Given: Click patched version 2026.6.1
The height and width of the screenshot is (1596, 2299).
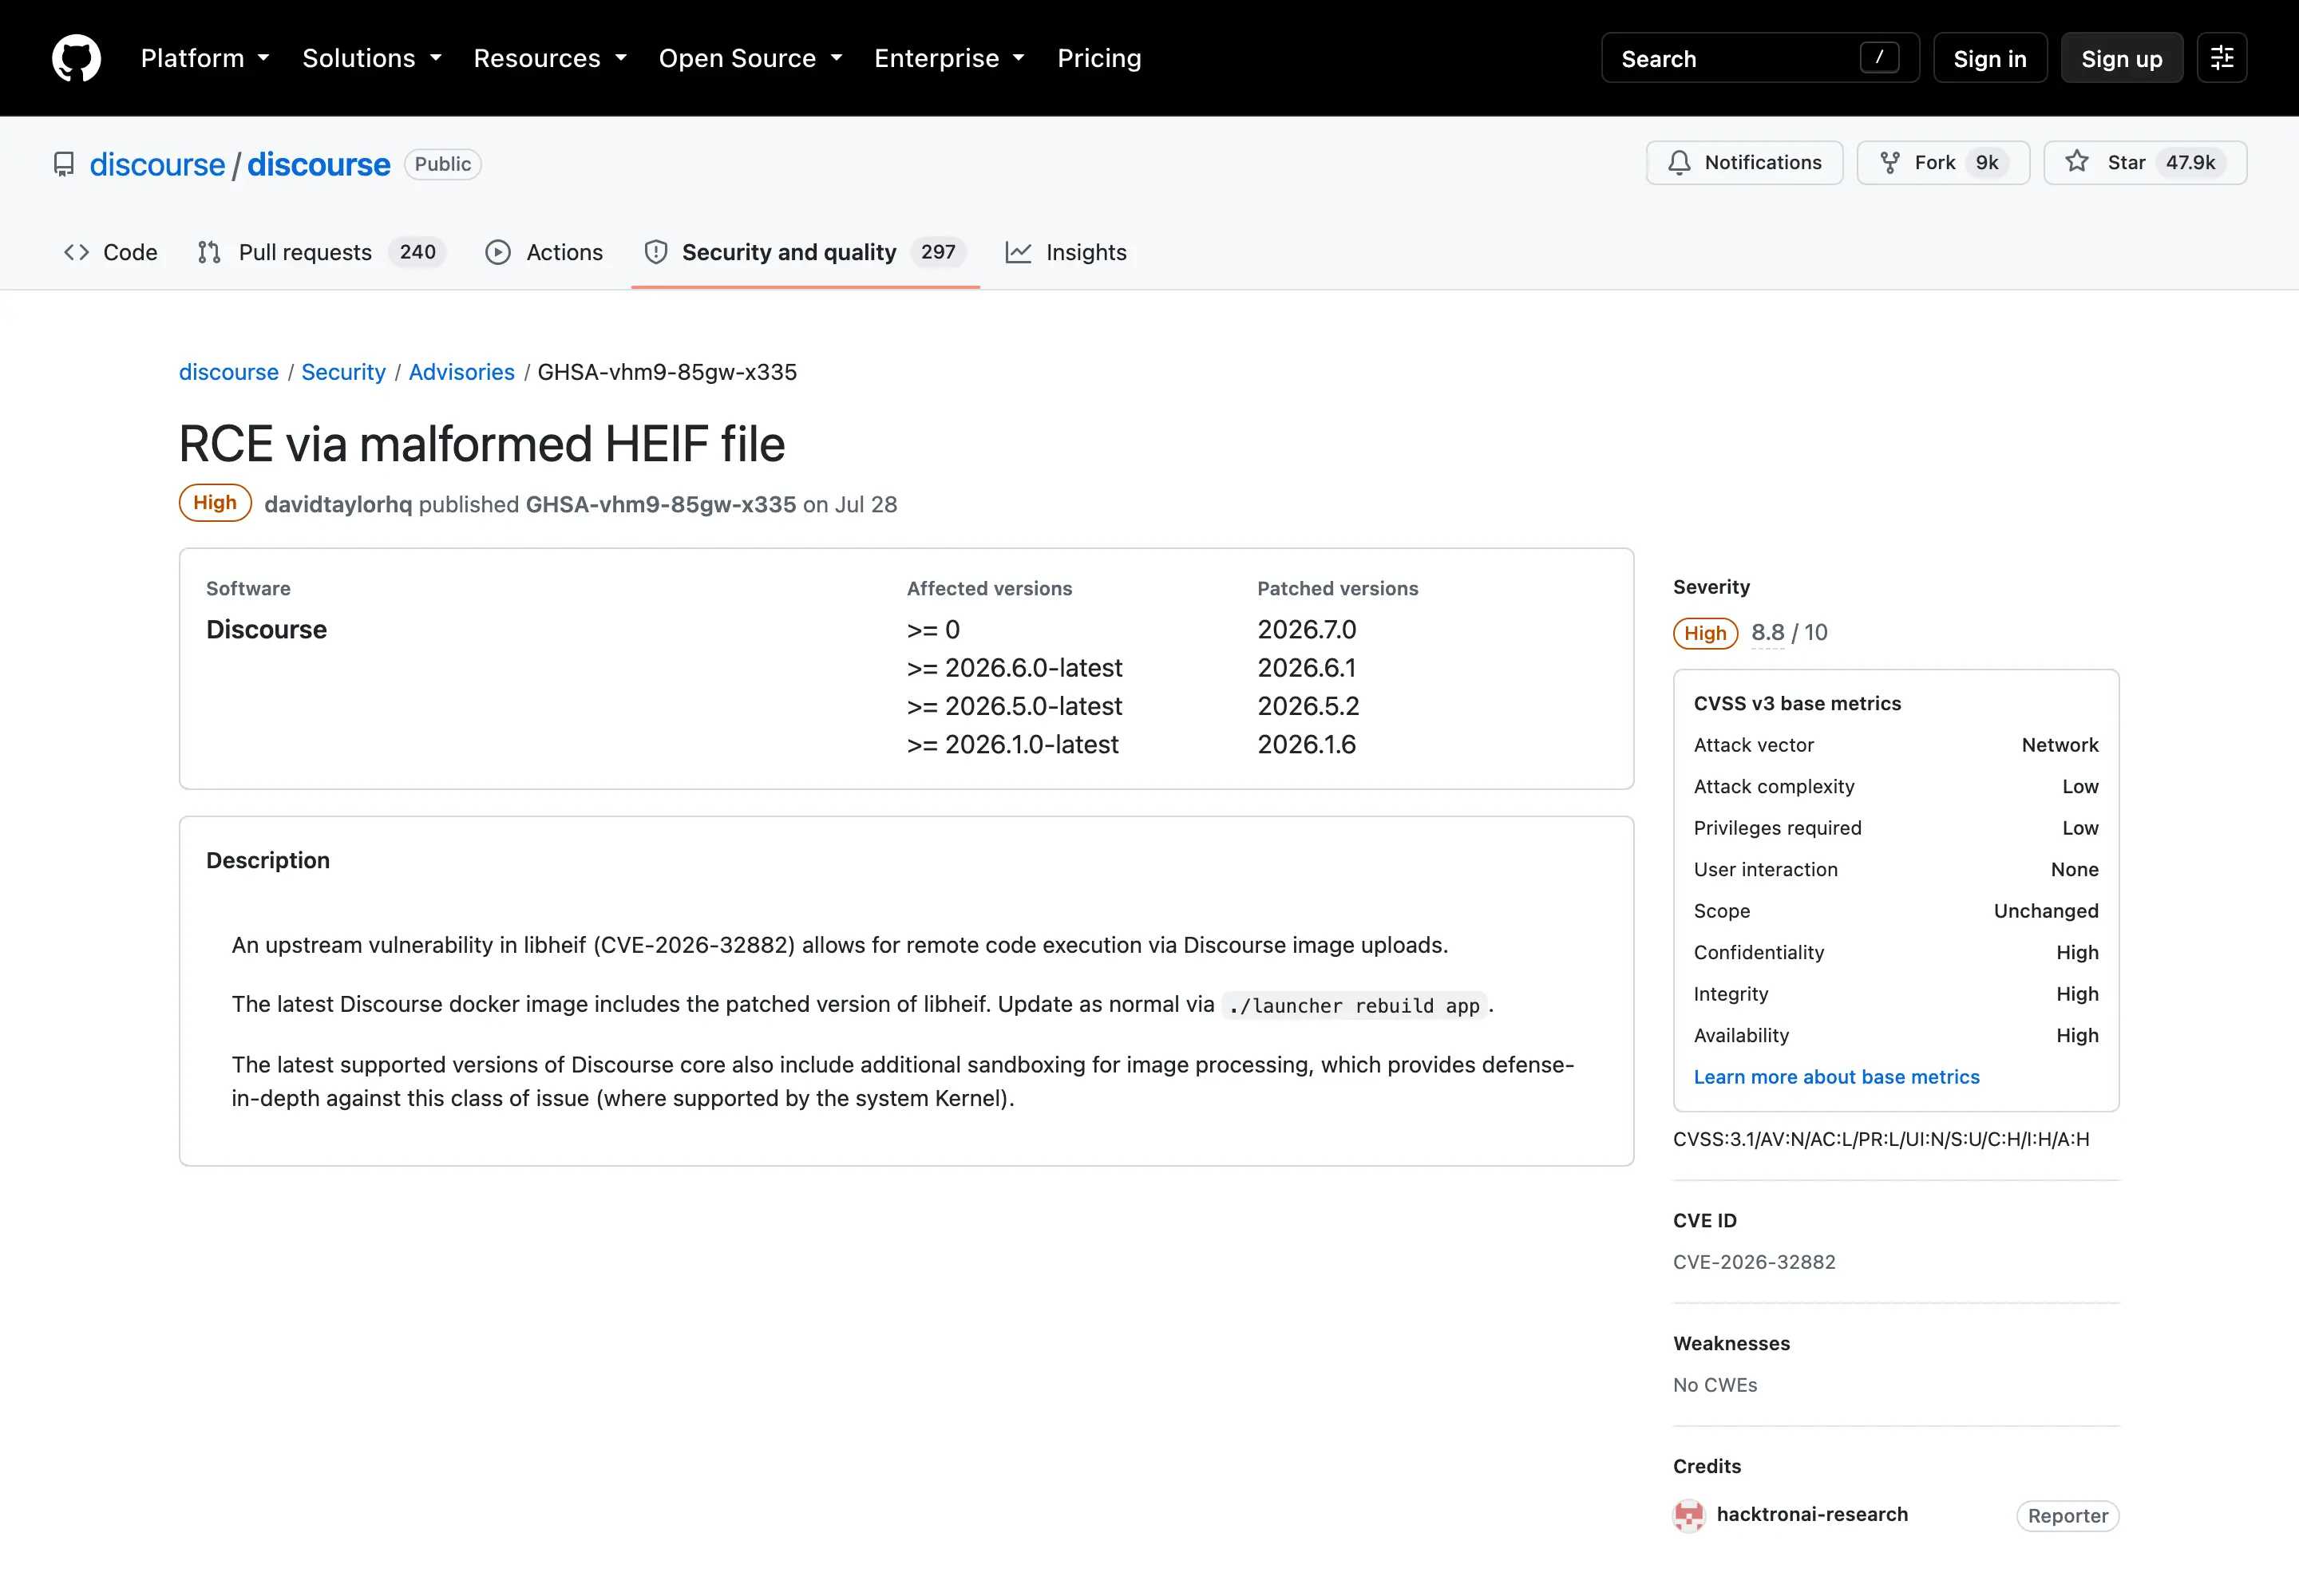Looking at the screenshot, I should click(x=1306, y=668).
